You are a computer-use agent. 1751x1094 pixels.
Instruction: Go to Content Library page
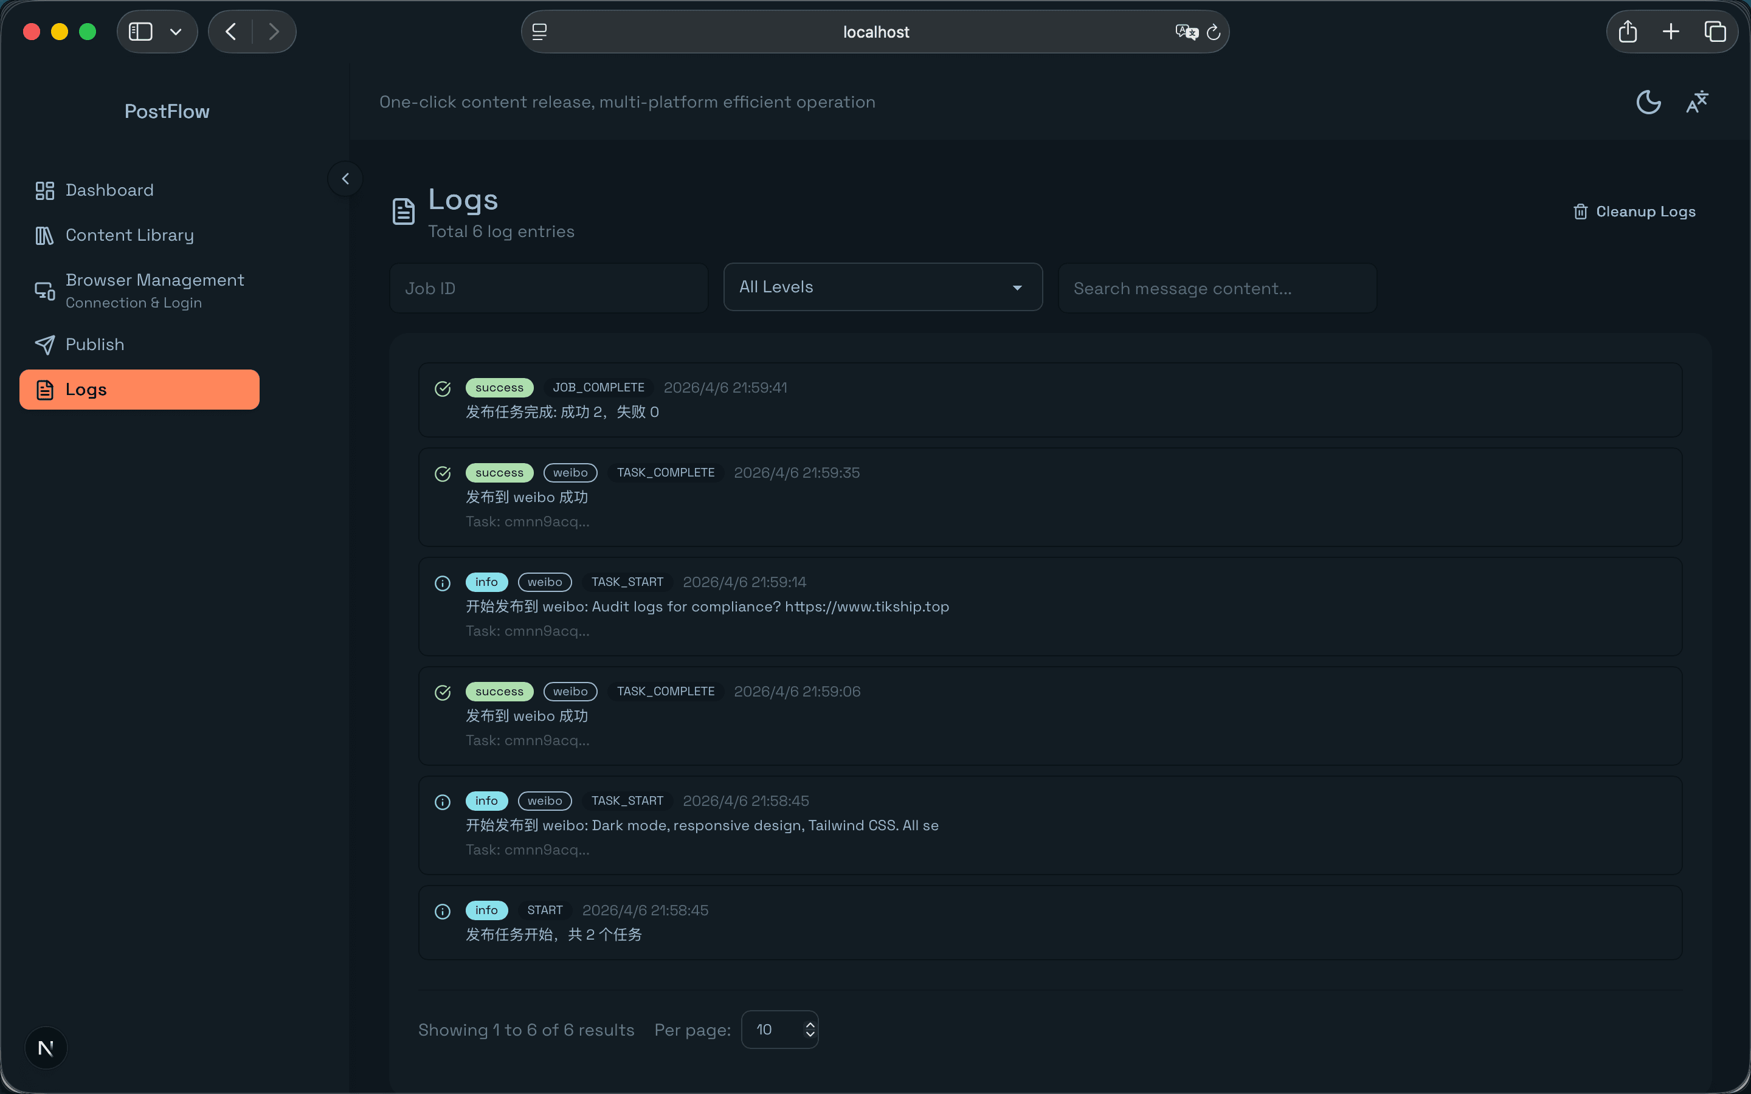click(x=130, y=235)
